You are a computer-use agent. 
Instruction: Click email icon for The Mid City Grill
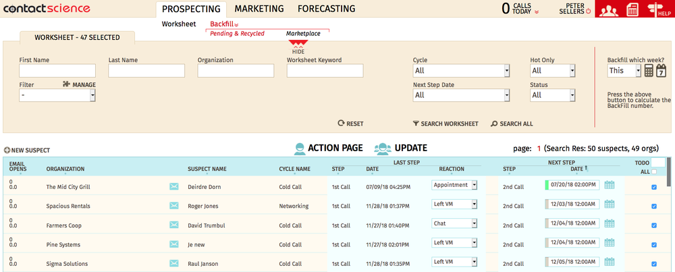(x=174, y=186)
